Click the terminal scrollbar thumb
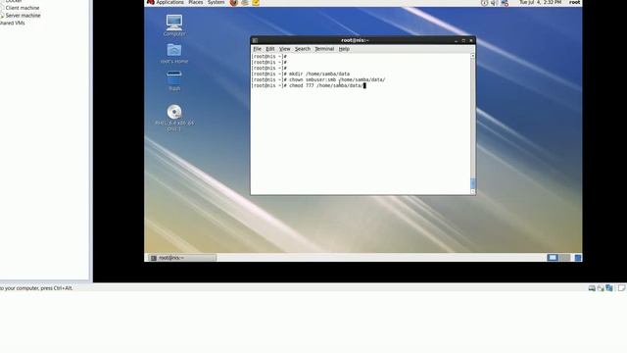Screen dimensions: 627x353 pyautogui.click(x=472, y=183)
